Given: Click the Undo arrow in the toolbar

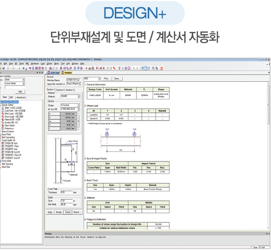Looking at the screenshot, I should [8, 68].
